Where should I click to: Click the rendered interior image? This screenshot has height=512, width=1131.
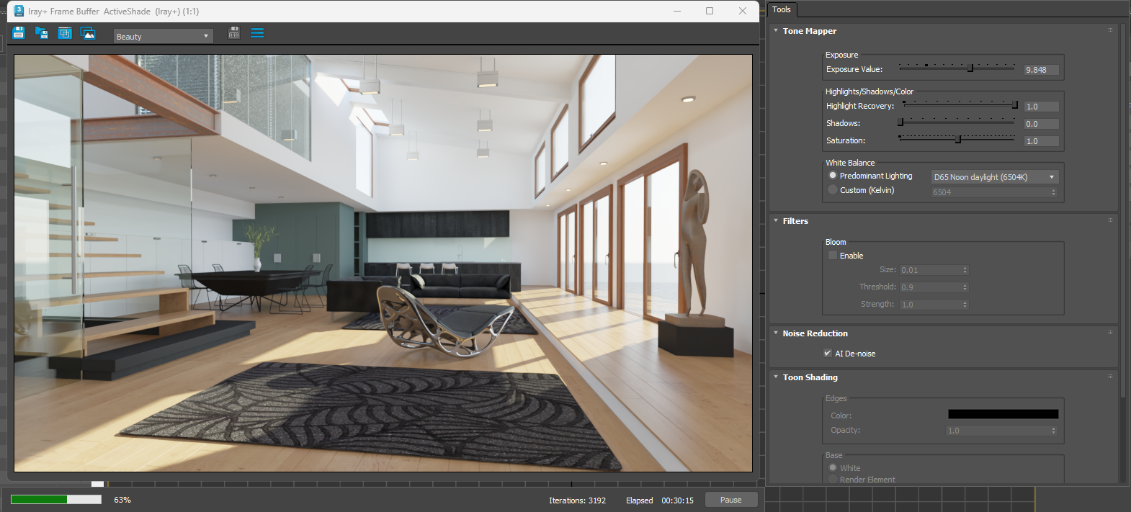[x=383, y=263]
